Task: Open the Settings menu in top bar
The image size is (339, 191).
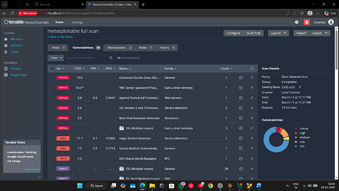Action: coord(77,22)
